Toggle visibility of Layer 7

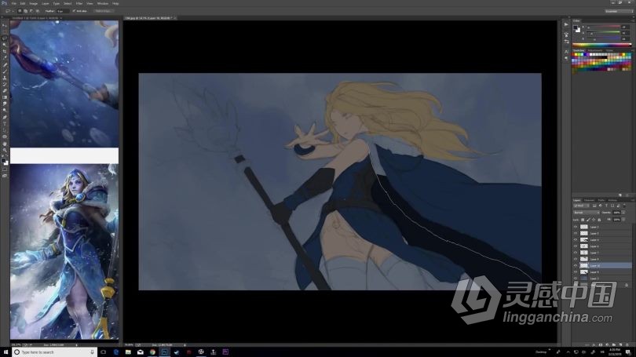point(576,253)
